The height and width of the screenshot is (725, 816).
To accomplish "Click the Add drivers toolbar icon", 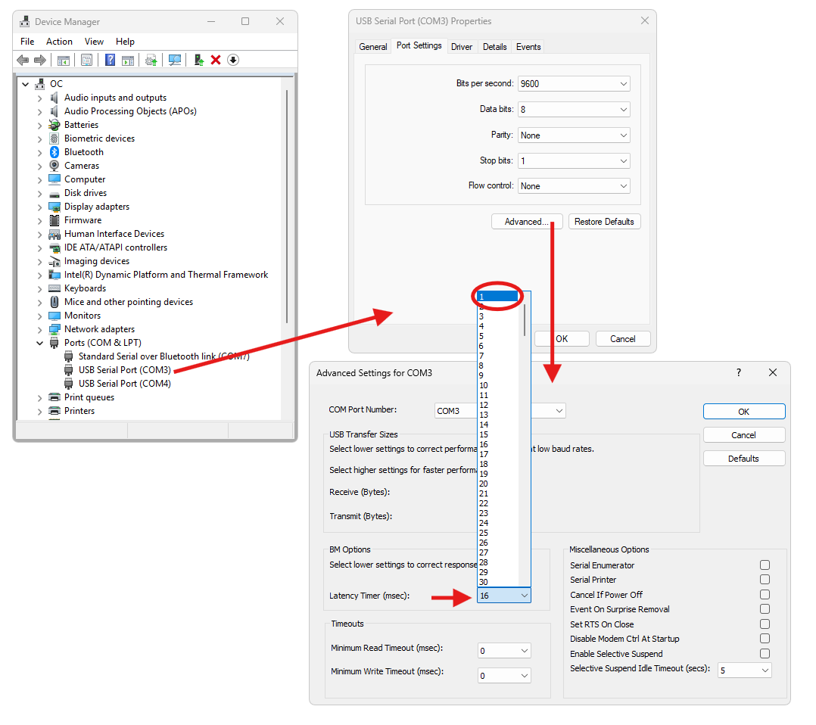I will coord(199,61).
